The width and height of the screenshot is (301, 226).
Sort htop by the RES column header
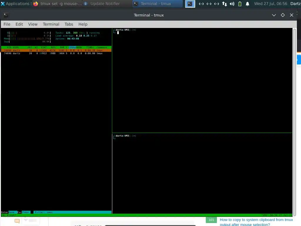(53, 47)
